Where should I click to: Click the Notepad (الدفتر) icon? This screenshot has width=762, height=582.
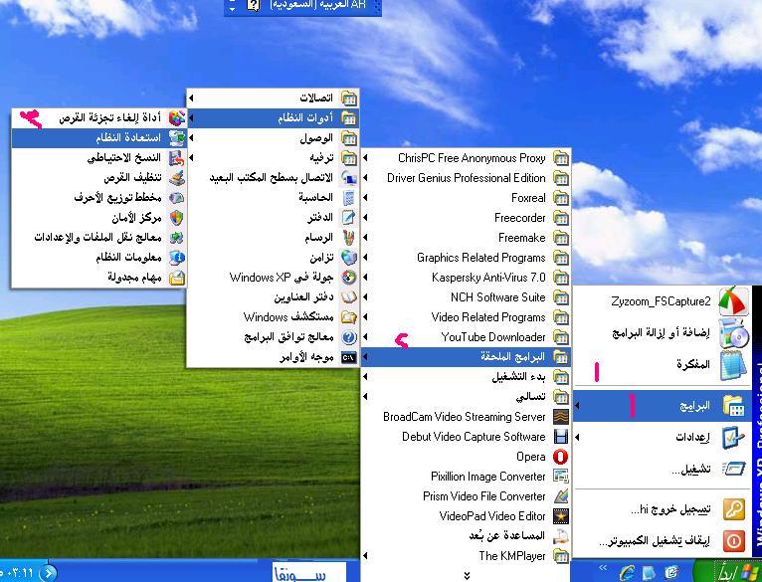click(x=349, y=217)
